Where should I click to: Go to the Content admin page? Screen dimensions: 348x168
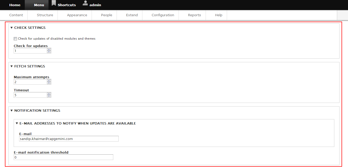point(16,15)
